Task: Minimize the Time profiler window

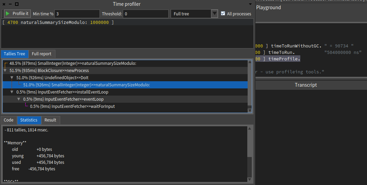Action: pyautogui.click(x=10, y=4)
